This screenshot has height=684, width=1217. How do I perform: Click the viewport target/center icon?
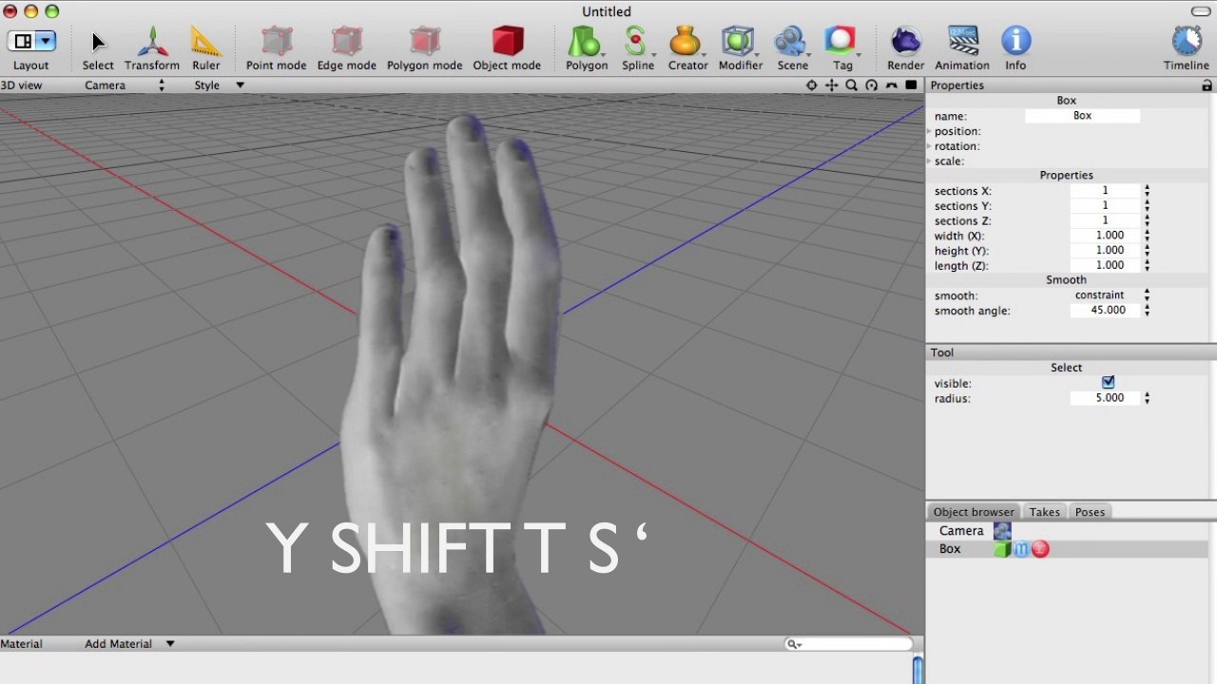811,85
